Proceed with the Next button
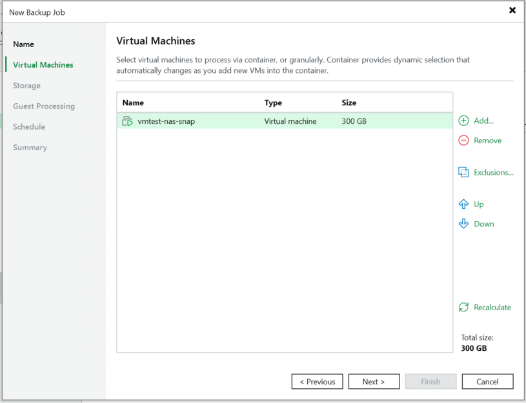The image size is (526, 403). (374, 382)
